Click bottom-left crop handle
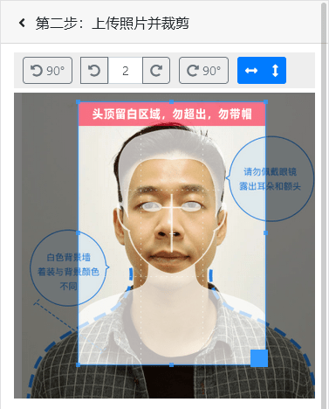 click(78, 364)
